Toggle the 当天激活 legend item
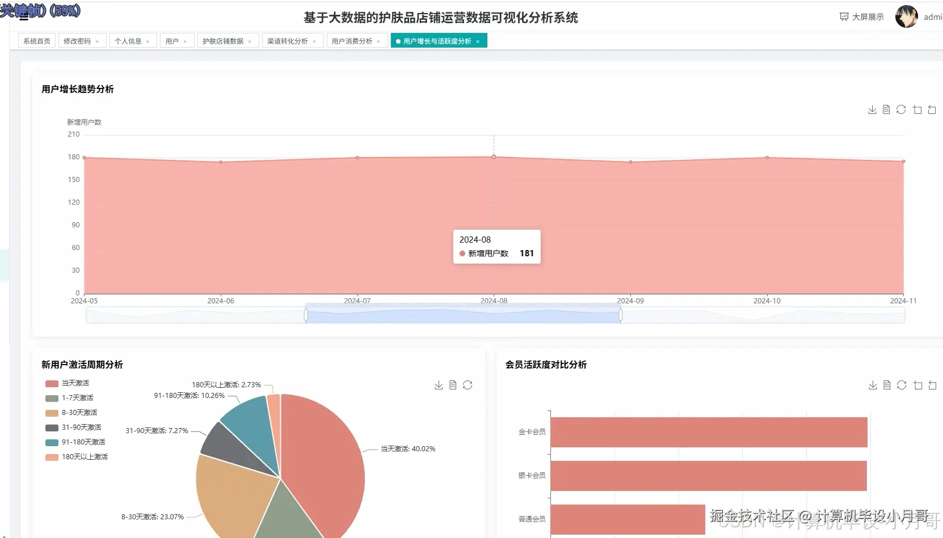Screen dimensions: 943x538 [67, 383]
